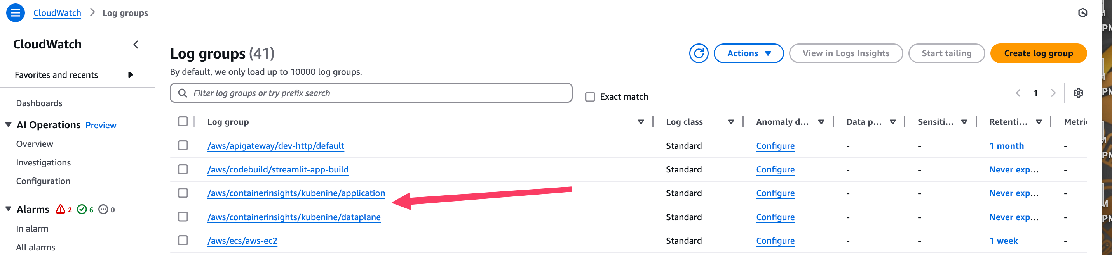1112x255 pixels.
Task: Enable the Exact match checkbox
Action: coord(590,97)
